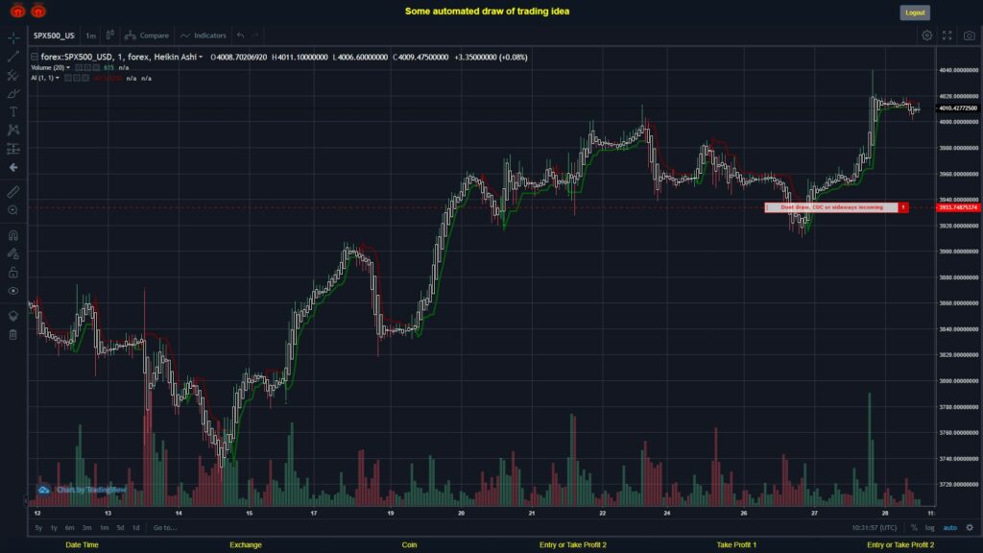Toggle visibility of Volume indicator
This screenshot has width=983, height=553.
pos(79,68)
